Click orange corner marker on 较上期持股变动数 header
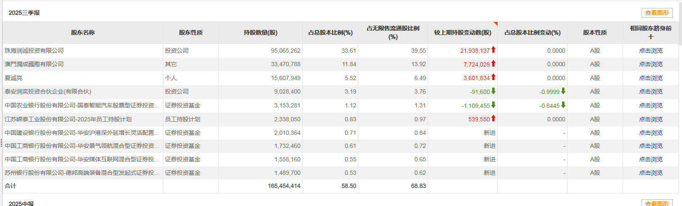This screenshot has width=682, height=206. pos(496,24)
